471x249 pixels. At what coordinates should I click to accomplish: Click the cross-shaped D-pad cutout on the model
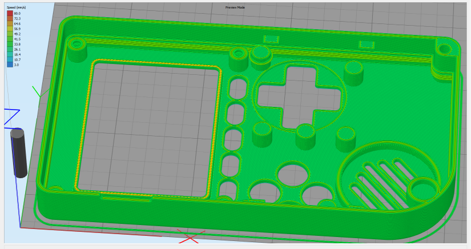click(x=300, y=97)
